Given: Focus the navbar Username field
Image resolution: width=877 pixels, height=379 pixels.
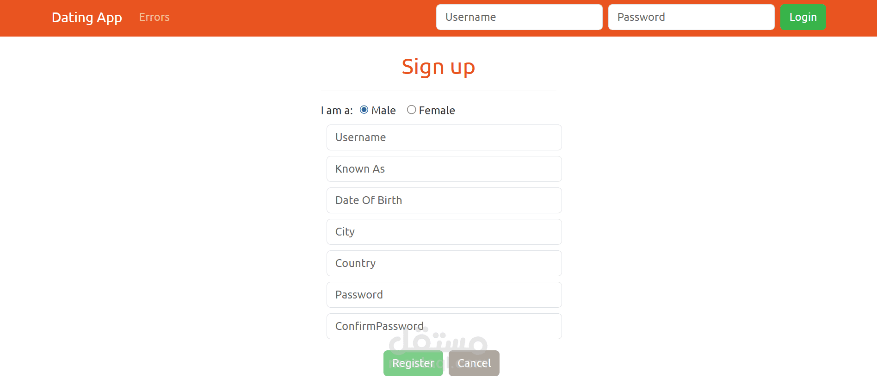Looking at the screenshot, I should point(519,17).
